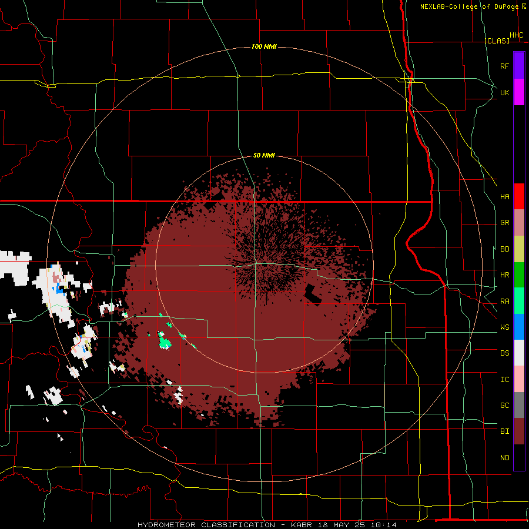Click the DS white legend swatch
This screenshot has width=529, height=529.
(519, 353)
